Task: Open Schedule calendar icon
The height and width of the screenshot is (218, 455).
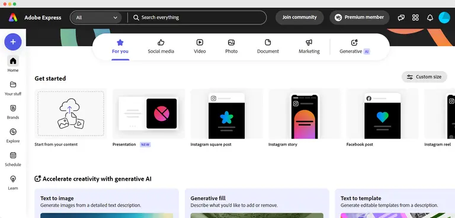Action: (x=13, y=155)
